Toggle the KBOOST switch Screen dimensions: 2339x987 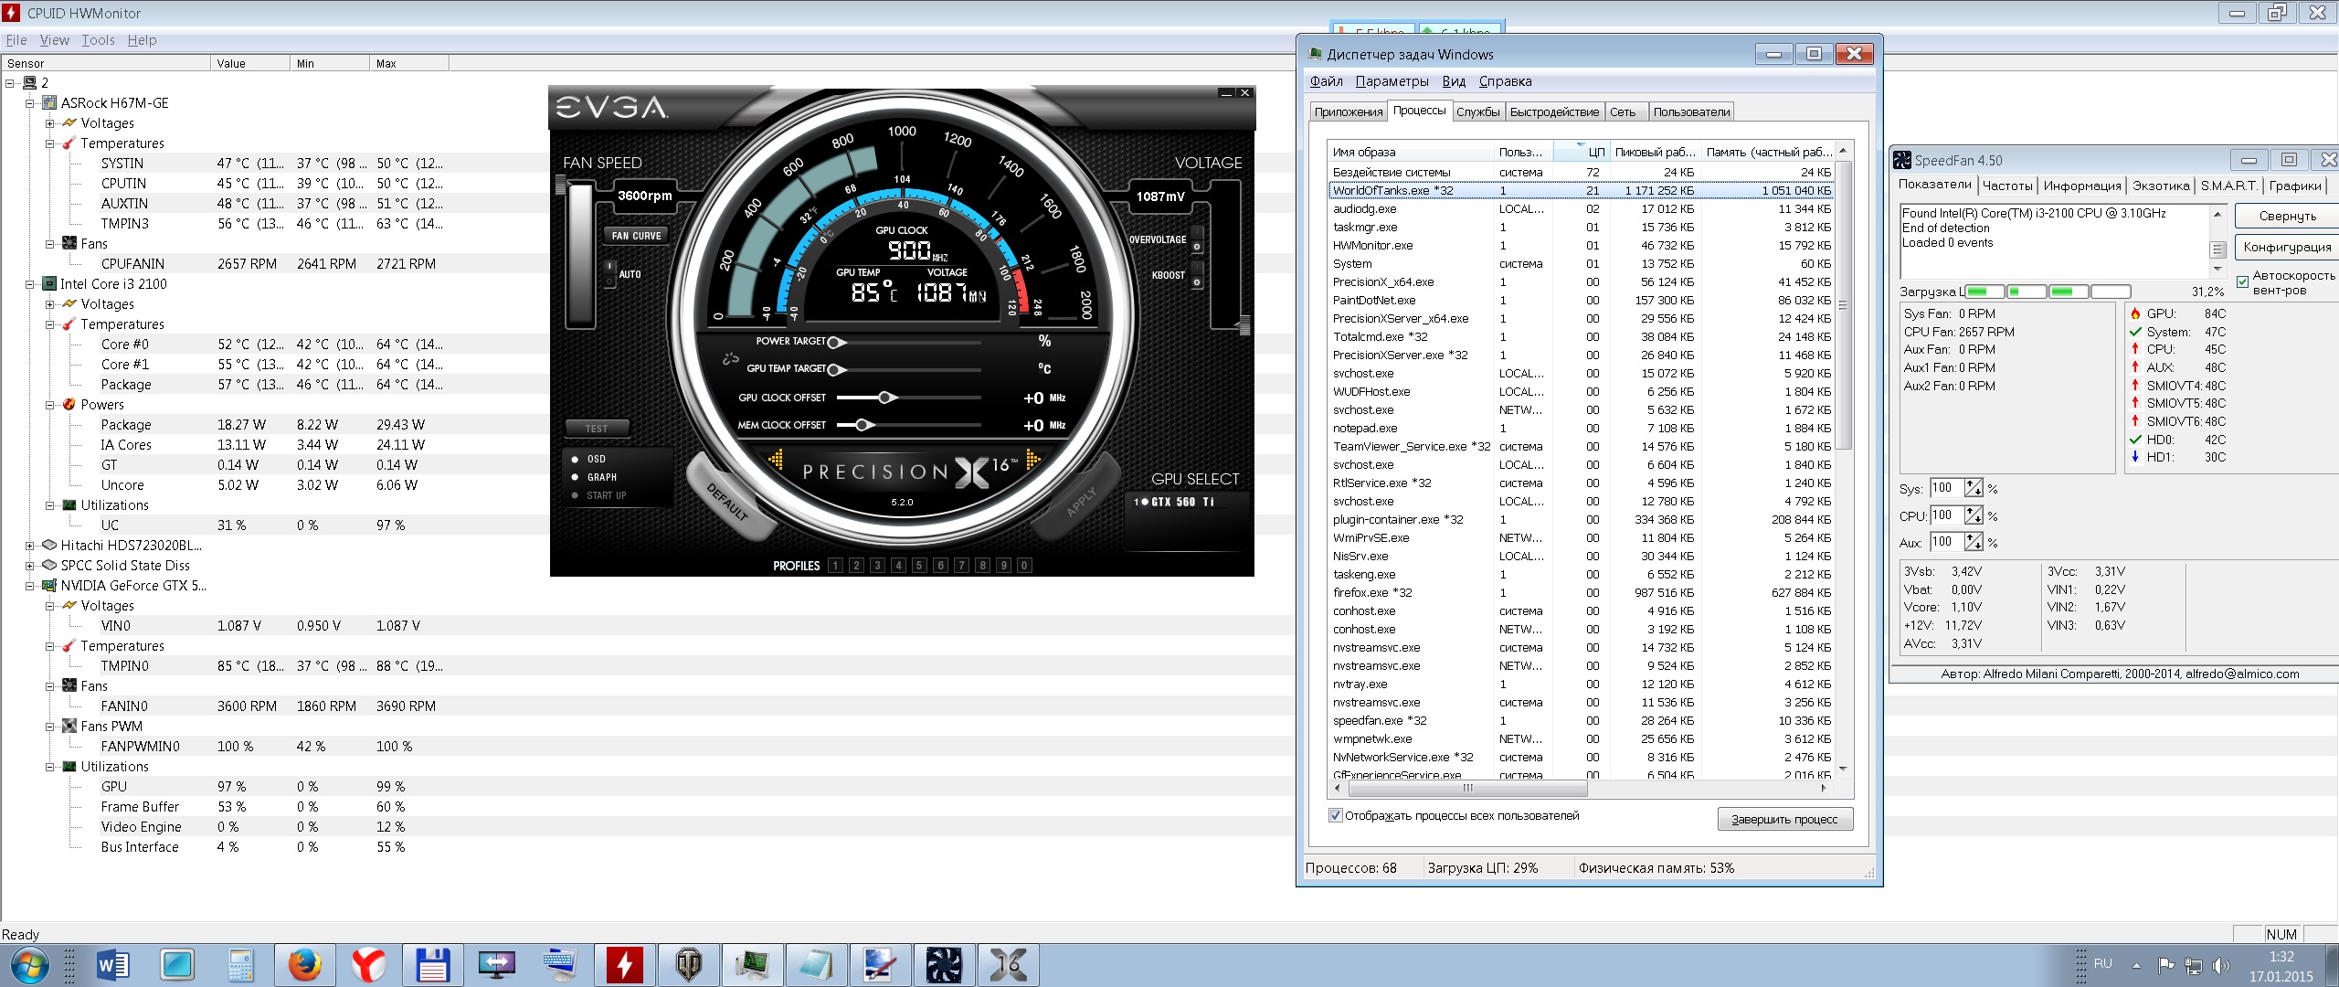pos(1197,276)
